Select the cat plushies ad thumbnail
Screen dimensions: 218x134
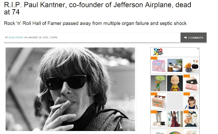[x=191, y=66]
